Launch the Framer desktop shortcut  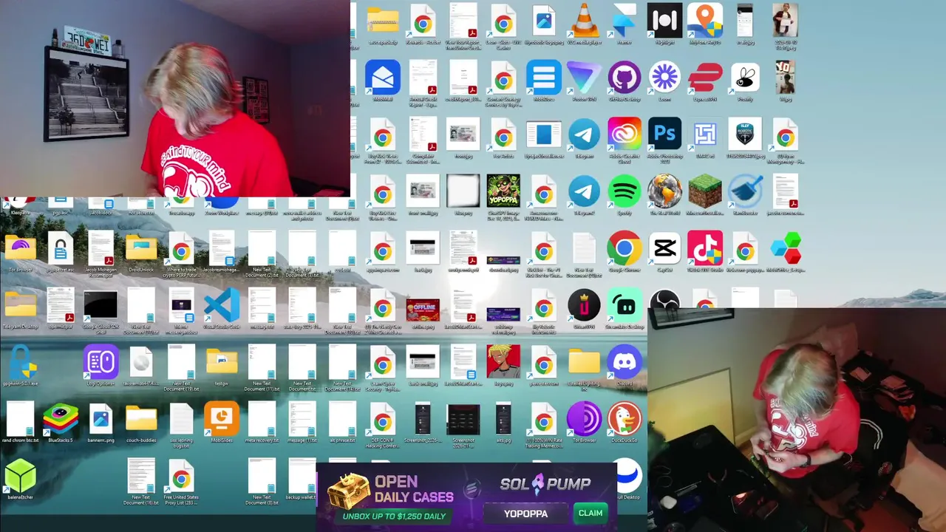pyautogui.click(x=625, y=20)
